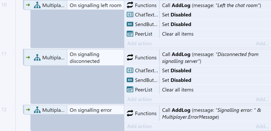Select event number 12 in margin

pos(4,110)
